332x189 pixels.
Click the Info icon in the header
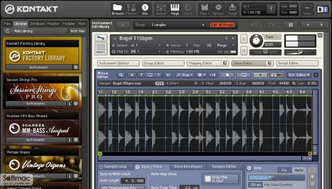coord(145,9)
